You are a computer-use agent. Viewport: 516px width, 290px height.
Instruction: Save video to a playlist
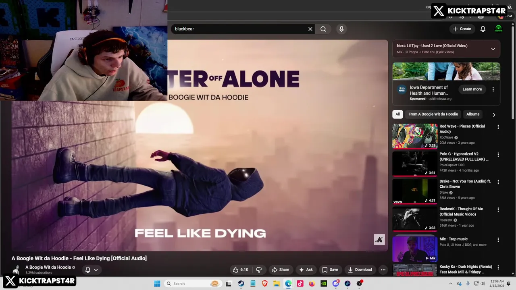[330, 270]
